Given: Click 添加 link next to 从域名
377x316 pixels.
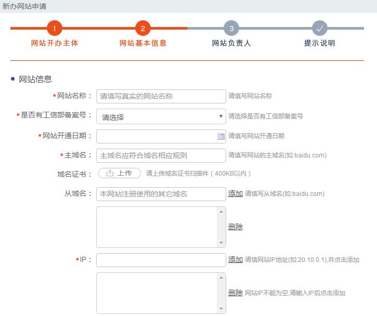Looking at the screenshot, I should (x=235, y=194).
